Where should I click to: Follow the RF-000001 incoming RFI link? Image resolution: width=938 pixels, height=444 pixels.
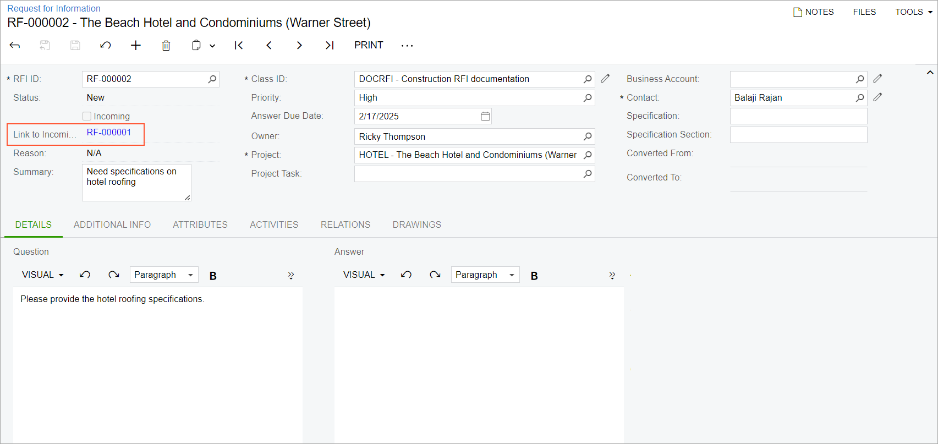109,133
